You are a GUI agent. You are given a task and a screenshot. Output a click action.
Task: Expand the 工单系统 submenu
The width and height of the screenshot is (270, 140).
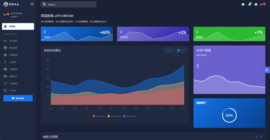pos(18,83)
